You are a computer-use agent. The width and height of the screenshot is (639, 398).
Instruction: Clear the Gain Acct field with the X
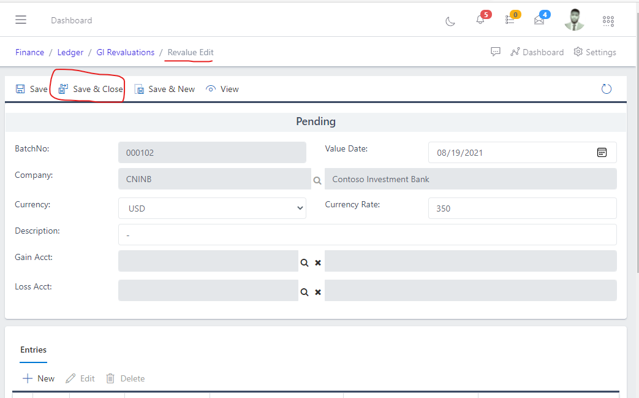318,262
